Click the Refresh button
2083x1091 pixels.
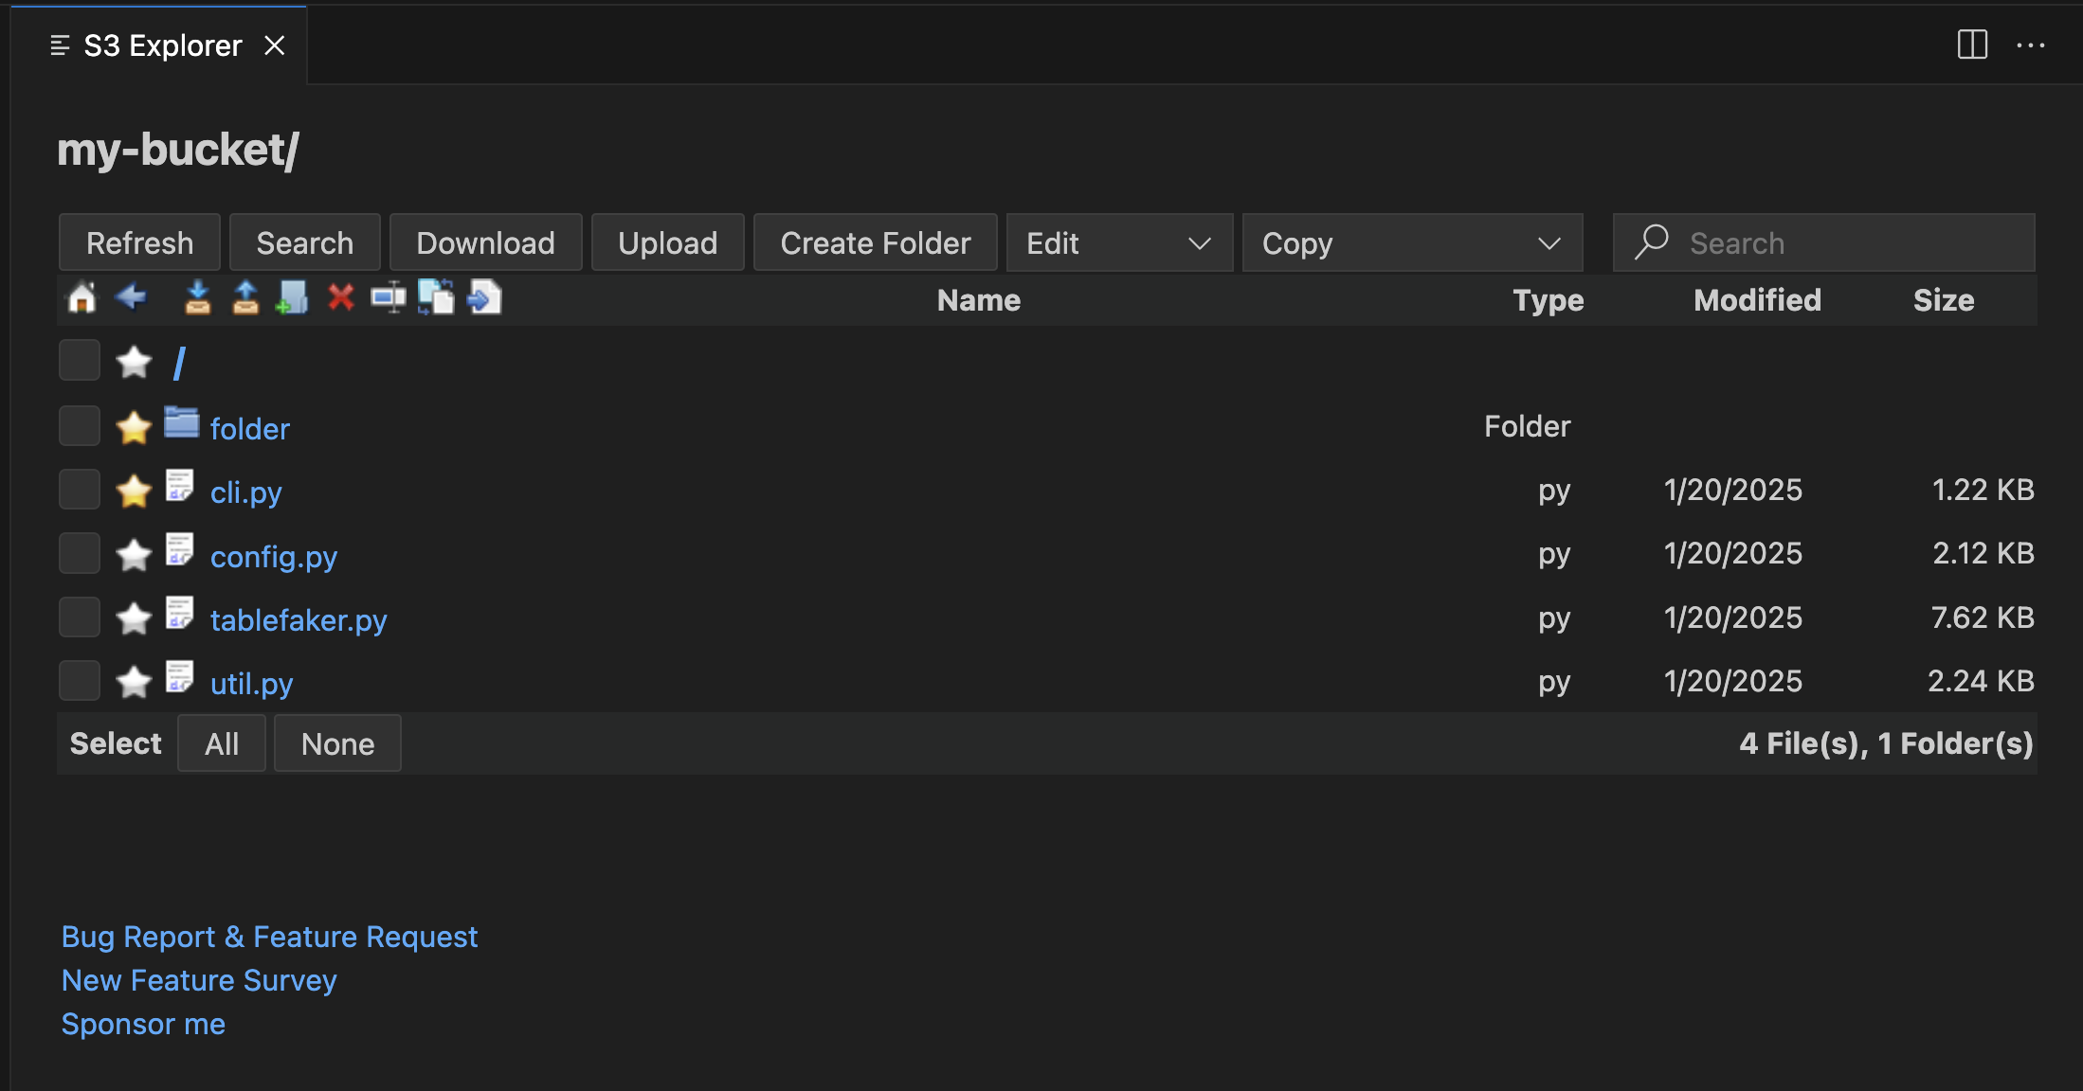(138, 242)
